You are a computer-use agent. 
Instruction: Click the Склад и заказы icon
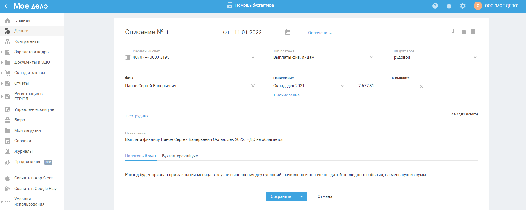[7, 73]
